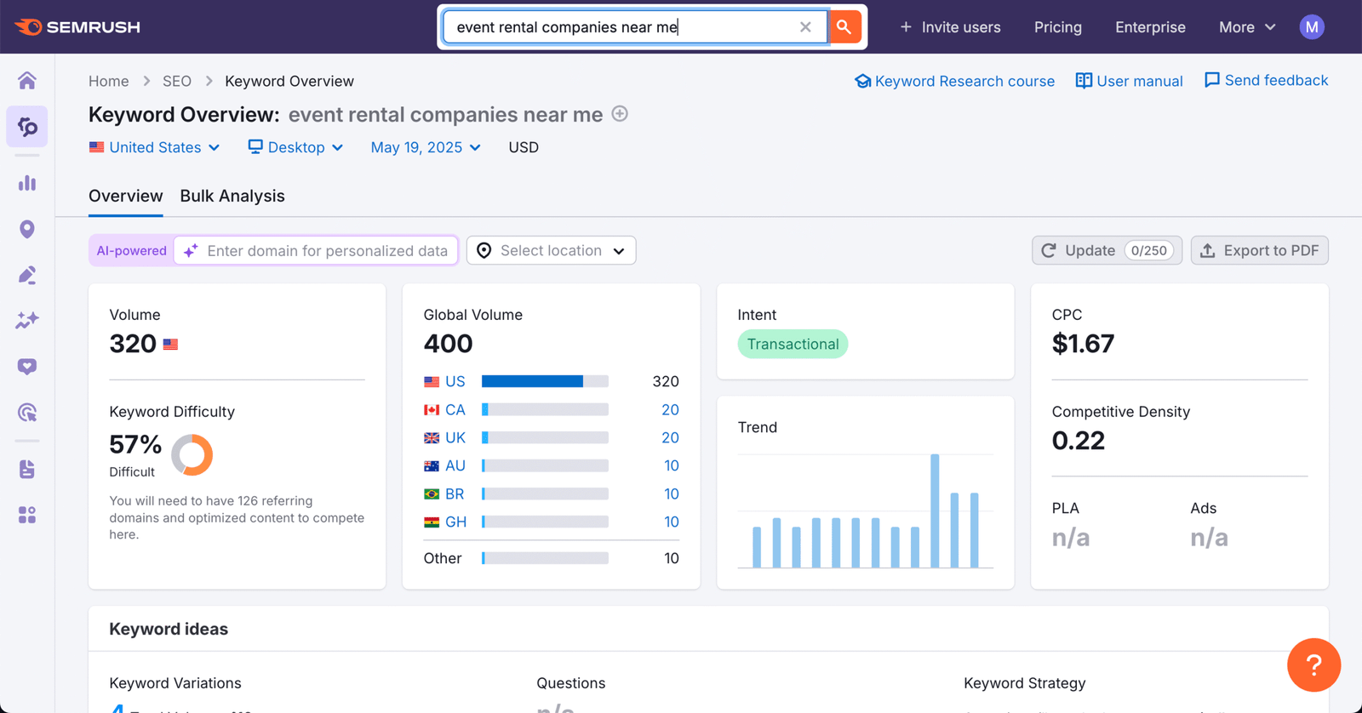This screenshot has width=1362, height=713.
Task: Open the More menu in top bar
Action: (1247, 27)
